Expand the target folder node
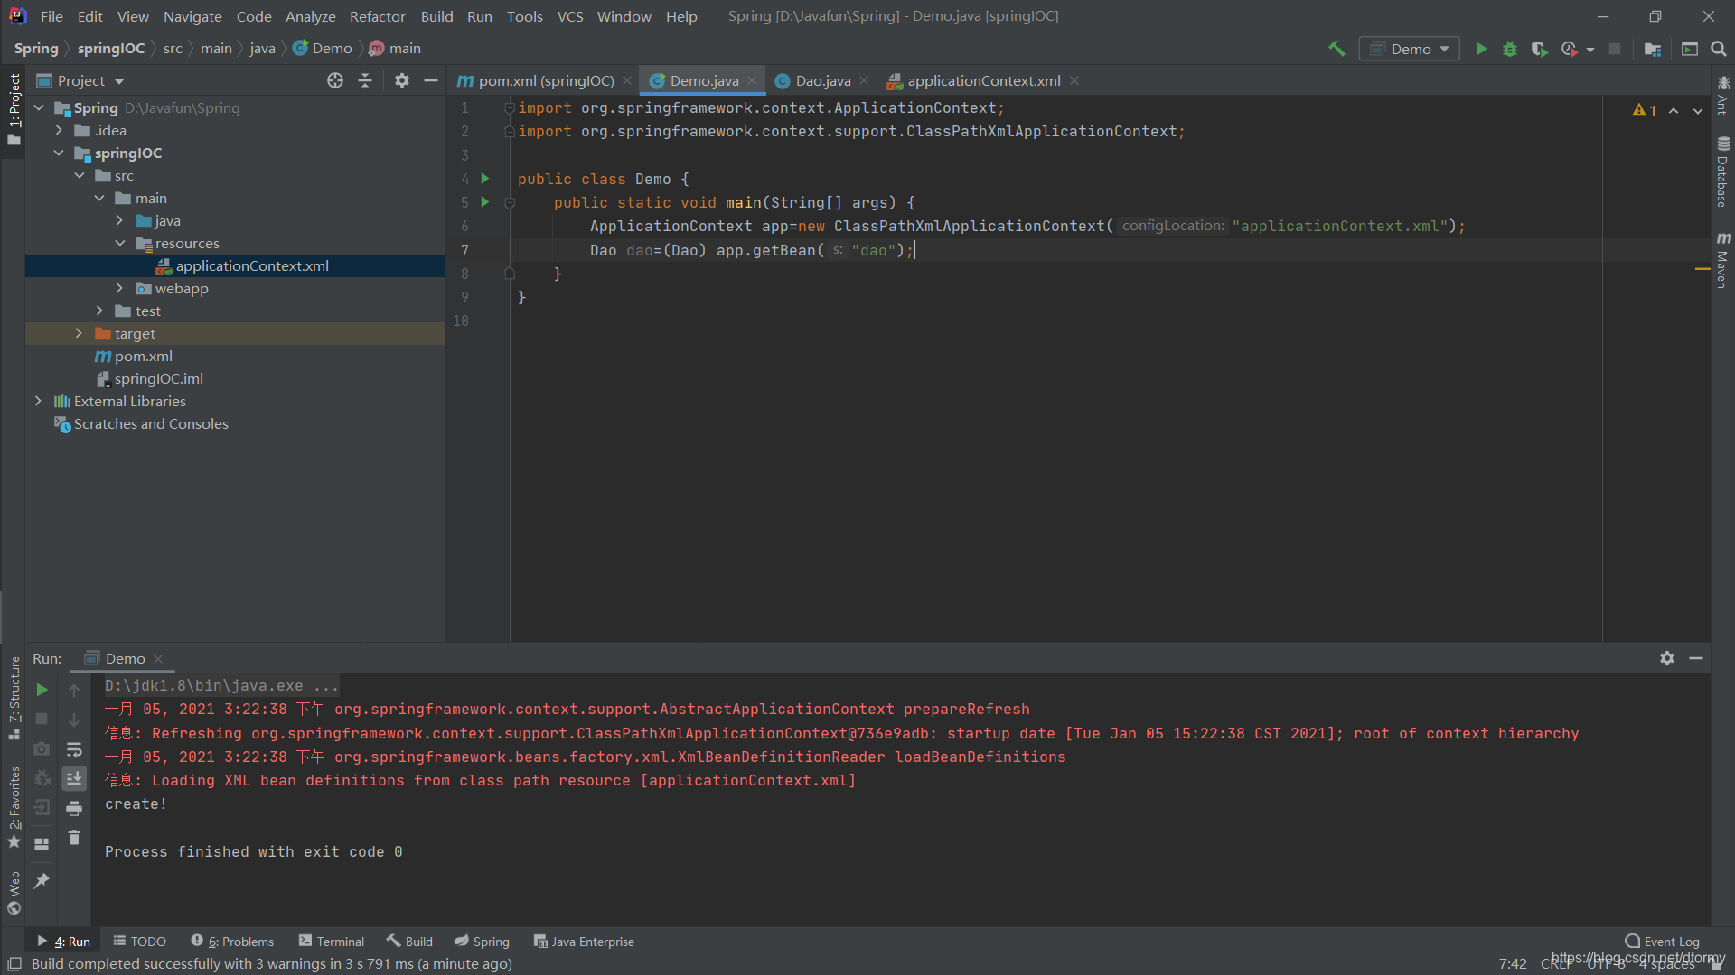This screenshot has height=975, width=1735. point(79,333)
